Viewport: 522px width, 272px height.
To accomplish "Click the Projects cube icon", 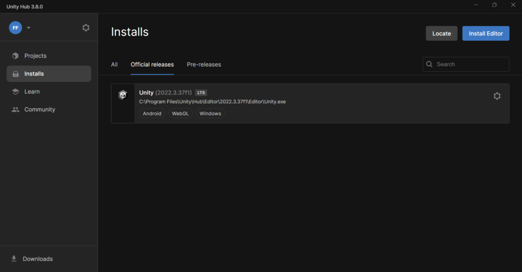I will coord(15,56).
